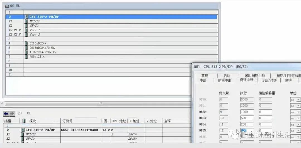The height and width of the screenshot is (148, 301).
Task: Click the I 地址 column header
Action: pyautogui.click(x=136, y=121)
